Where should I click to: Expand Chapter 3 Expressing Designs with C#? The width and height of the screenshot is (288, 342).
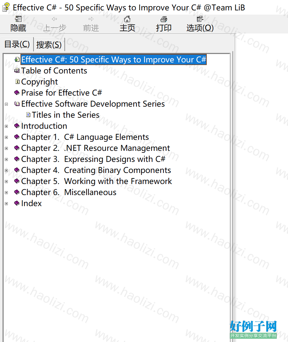click(6, 159)
